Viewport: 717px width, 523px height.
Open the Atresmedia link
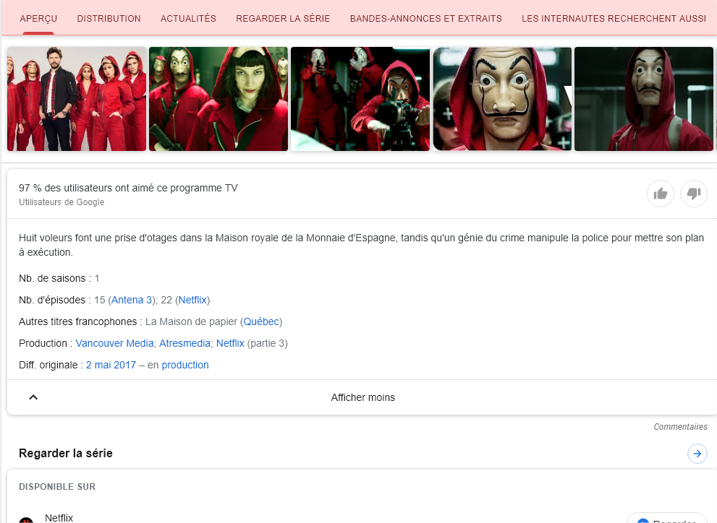[184, 343]
